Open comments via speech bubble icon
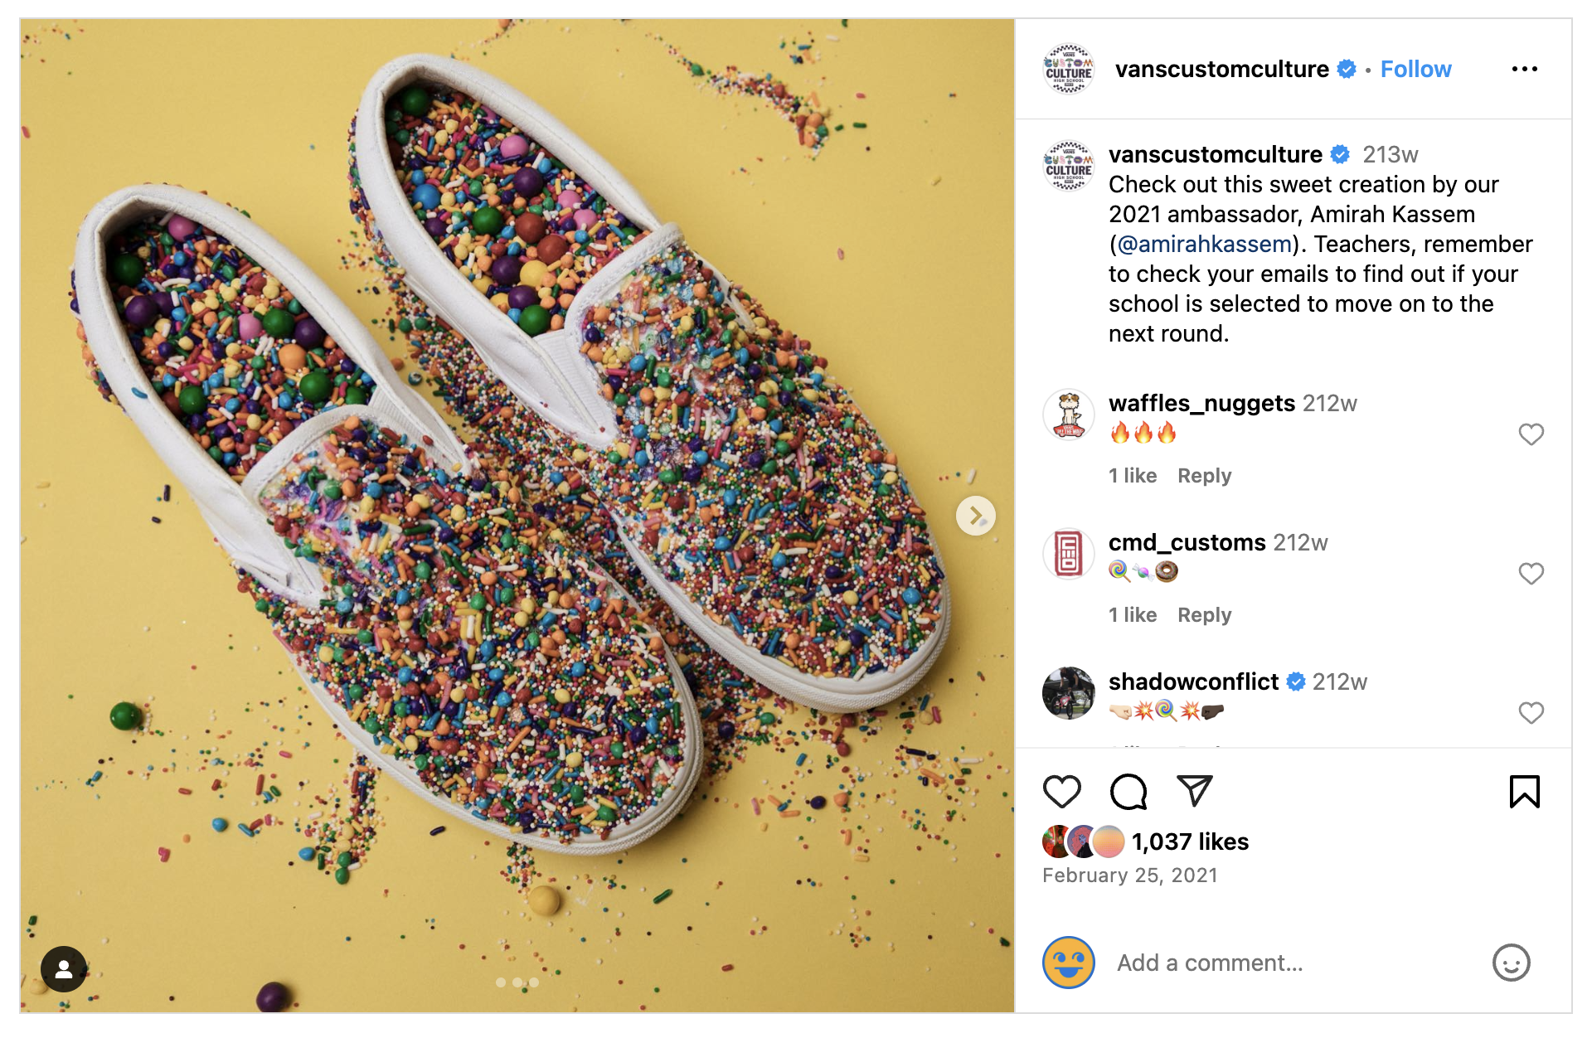Viewport: 1592px width, 1038px height. 1128,792
